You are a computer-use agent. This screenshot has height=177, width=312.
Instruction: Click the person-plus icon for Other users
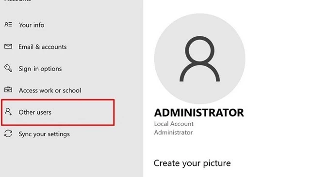click(x=8, y=112)
